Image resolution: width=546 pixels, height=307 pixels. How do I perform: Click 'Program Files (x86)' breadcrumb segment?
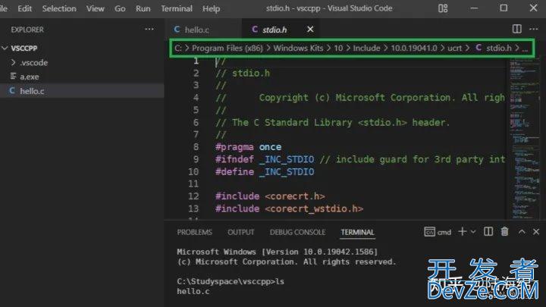pyautogui.click(x=227, y=48)
